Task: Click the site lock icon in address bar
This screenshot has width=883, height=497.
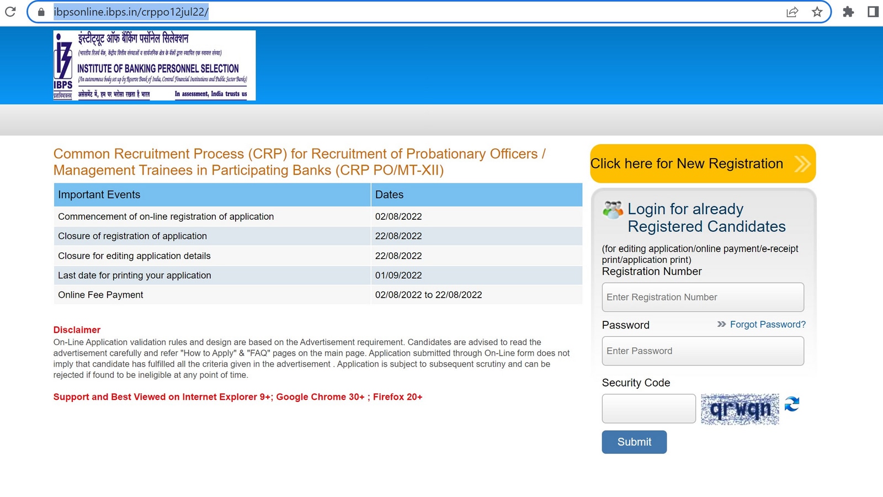Action: (x=41, y=12)
